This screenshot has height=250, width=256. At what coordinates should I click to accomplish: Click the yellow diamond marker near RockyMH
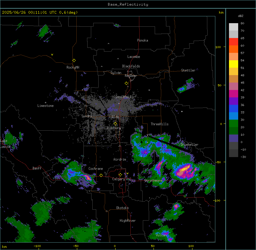pos(74,60)
